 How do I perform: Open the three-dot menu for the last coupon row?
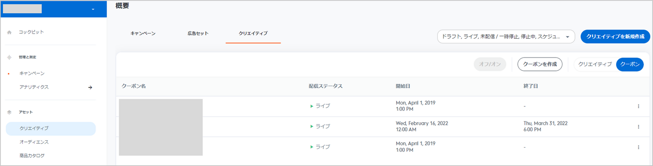[638, 147]
